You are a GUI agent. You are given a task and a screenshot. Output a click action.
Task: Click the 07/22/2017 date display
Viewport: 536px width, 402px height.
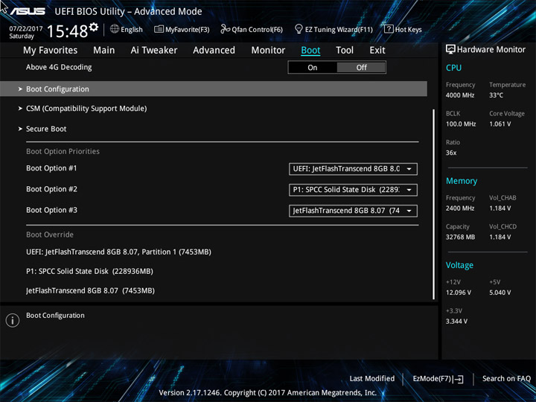[25, 29]
